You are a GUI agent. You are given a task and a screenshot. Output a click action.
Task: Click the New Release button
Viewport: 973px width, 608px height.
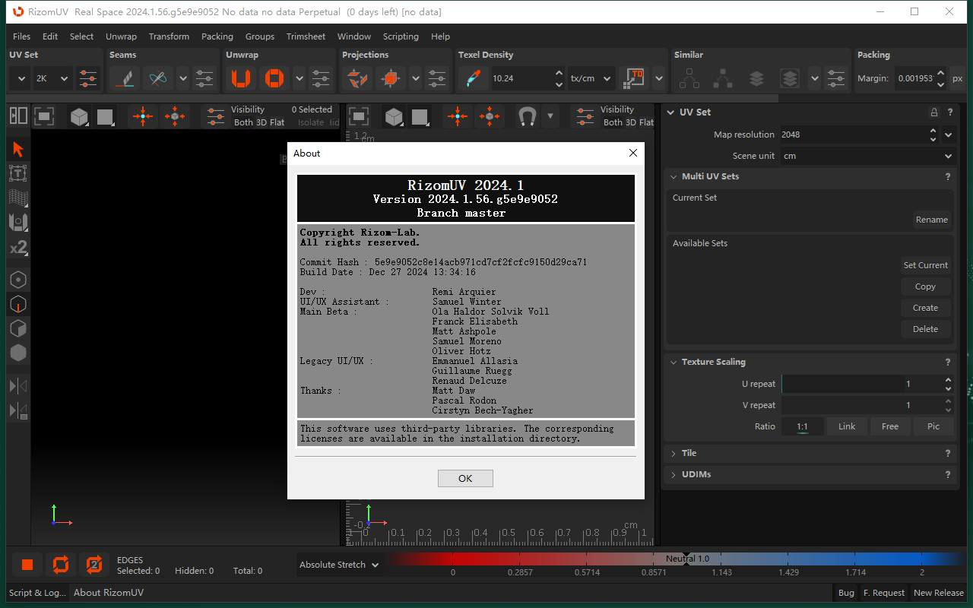(x=939, y=593)
